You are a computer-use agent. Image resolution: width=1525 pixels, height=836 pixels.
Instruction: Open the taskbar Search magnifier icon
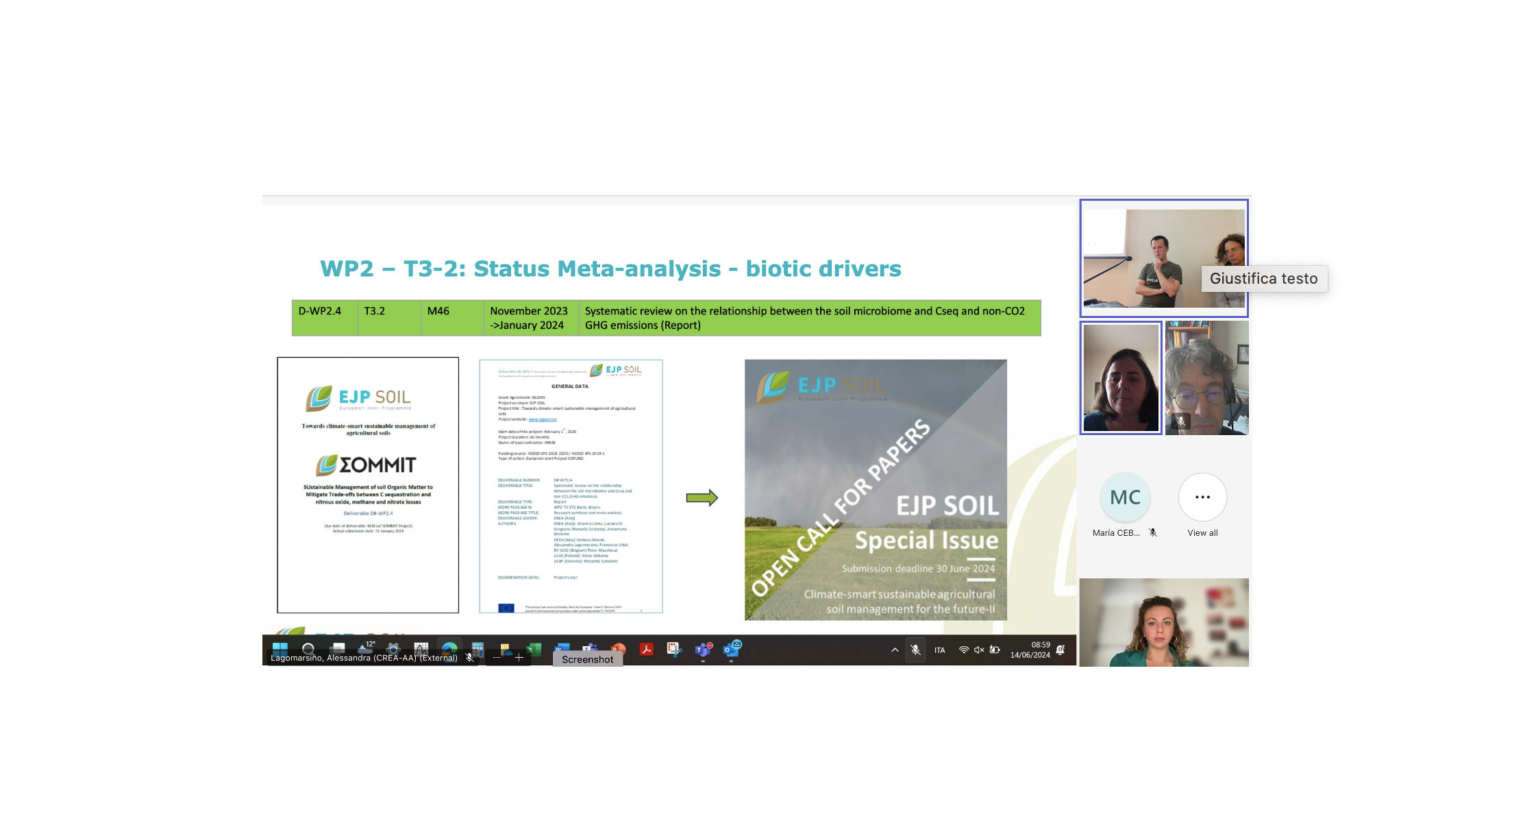tap(308, 648)
